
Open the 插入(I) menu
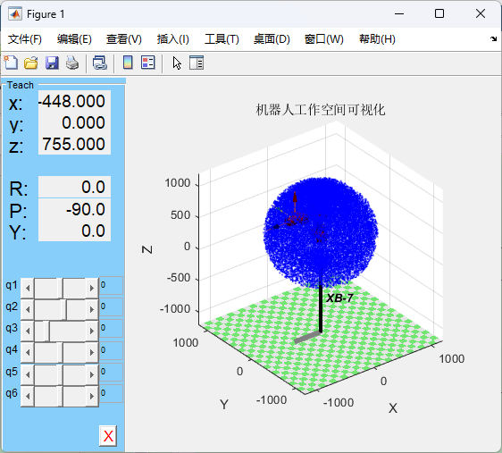click(173, 39)
